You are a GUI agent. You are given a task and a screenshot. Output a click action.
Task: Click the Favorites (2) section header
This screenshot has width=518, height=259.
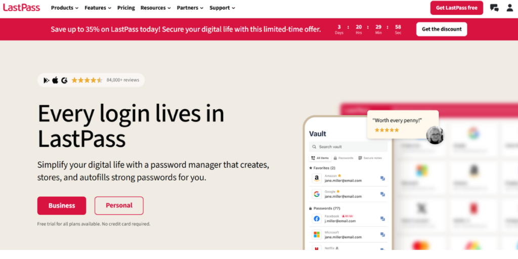322,168
